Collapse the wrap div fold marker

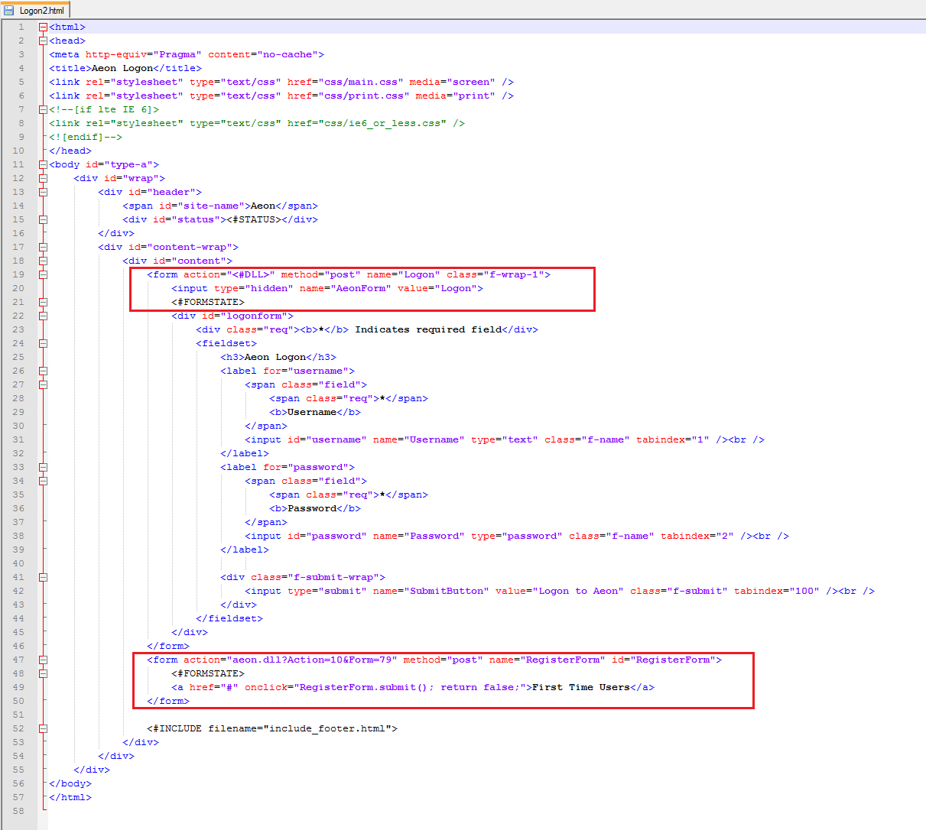point(43,178)
